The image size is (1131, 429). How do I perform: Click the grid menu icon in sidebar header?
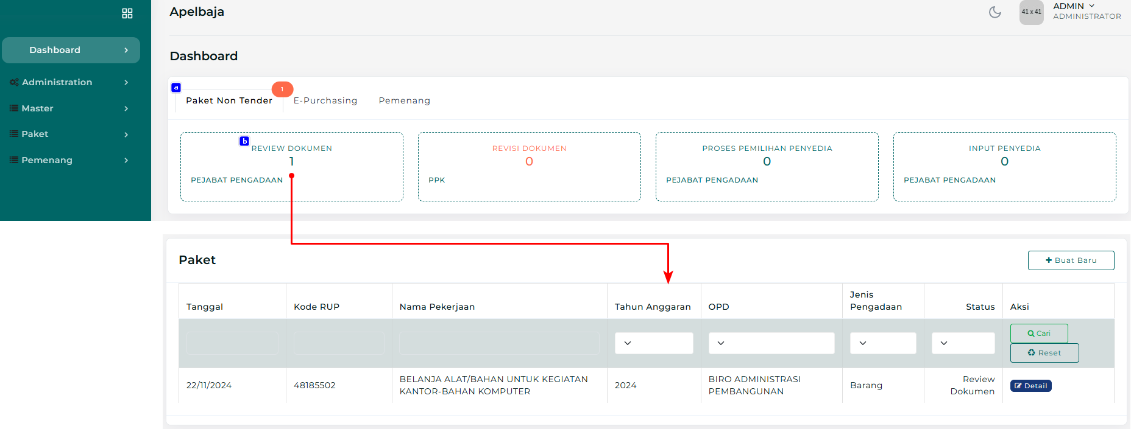(x=127, y=13)
